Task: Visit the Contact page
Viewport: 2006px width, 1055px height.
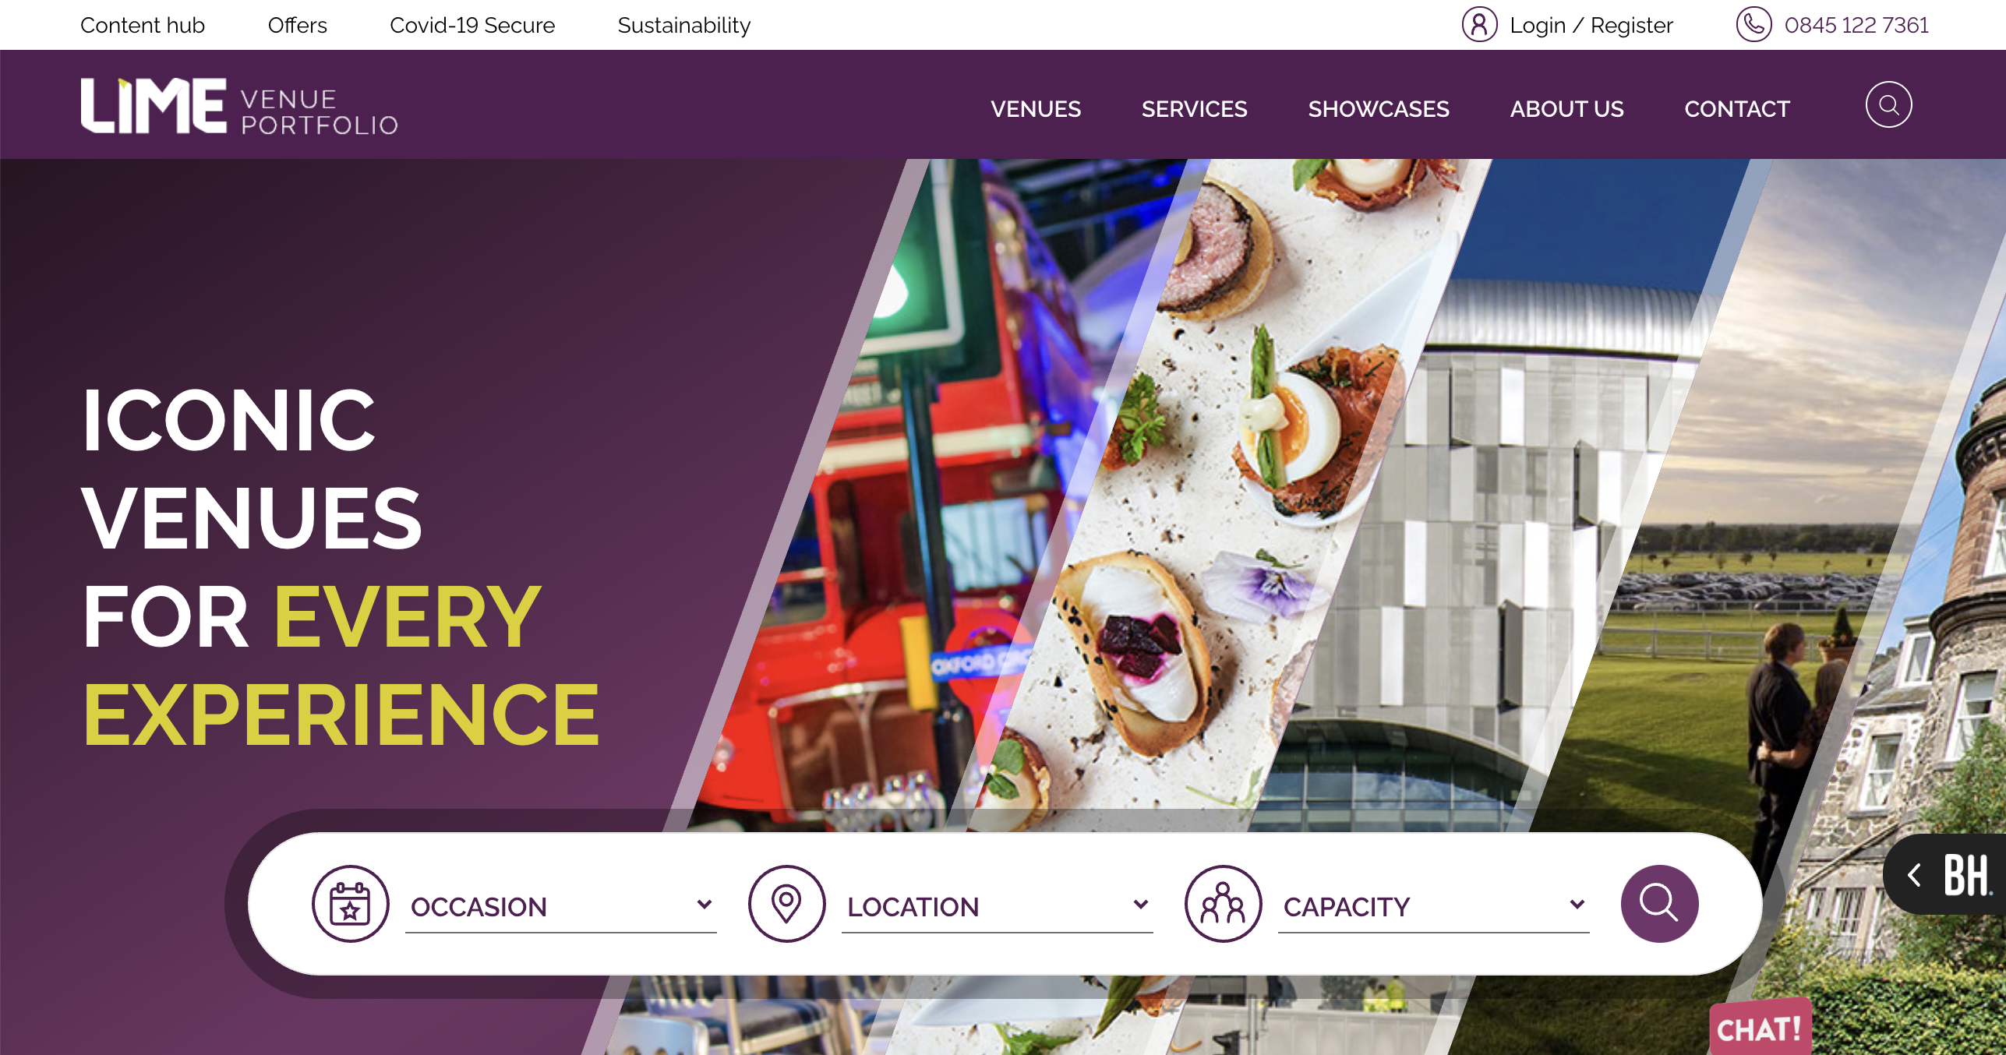Action: (1737, 109)
